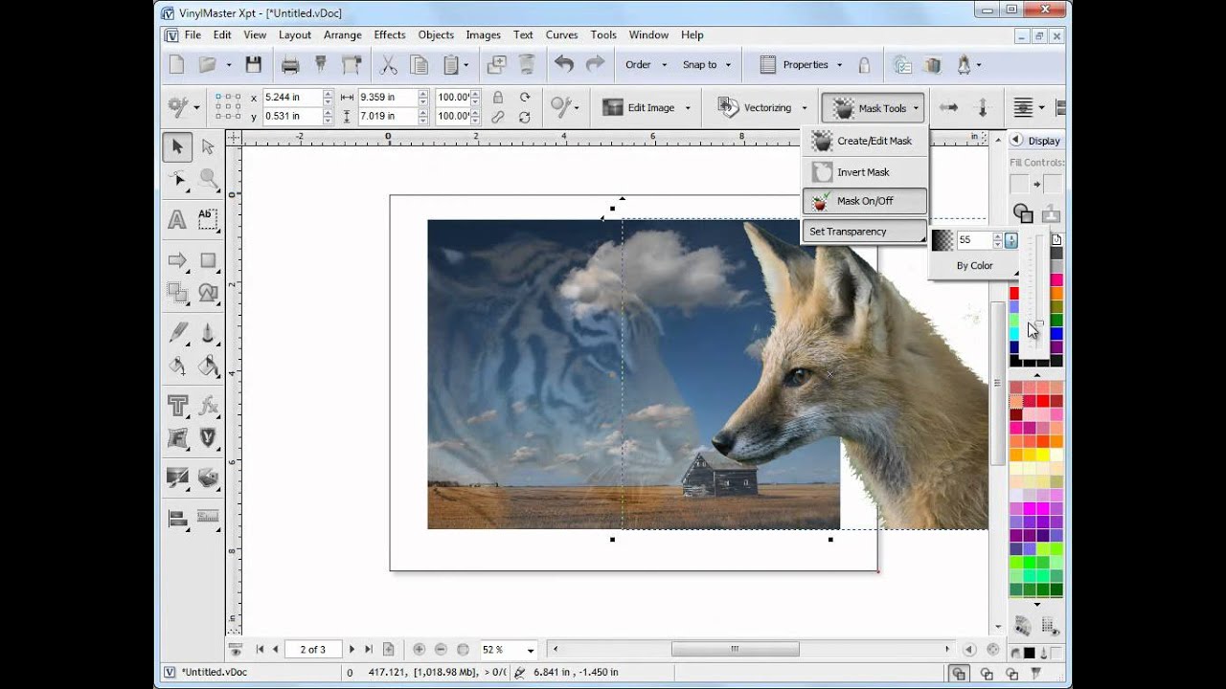Click Create/Edit Mask
The height and width of the screenshot is (689, 1226).
[x=864, y=141]
